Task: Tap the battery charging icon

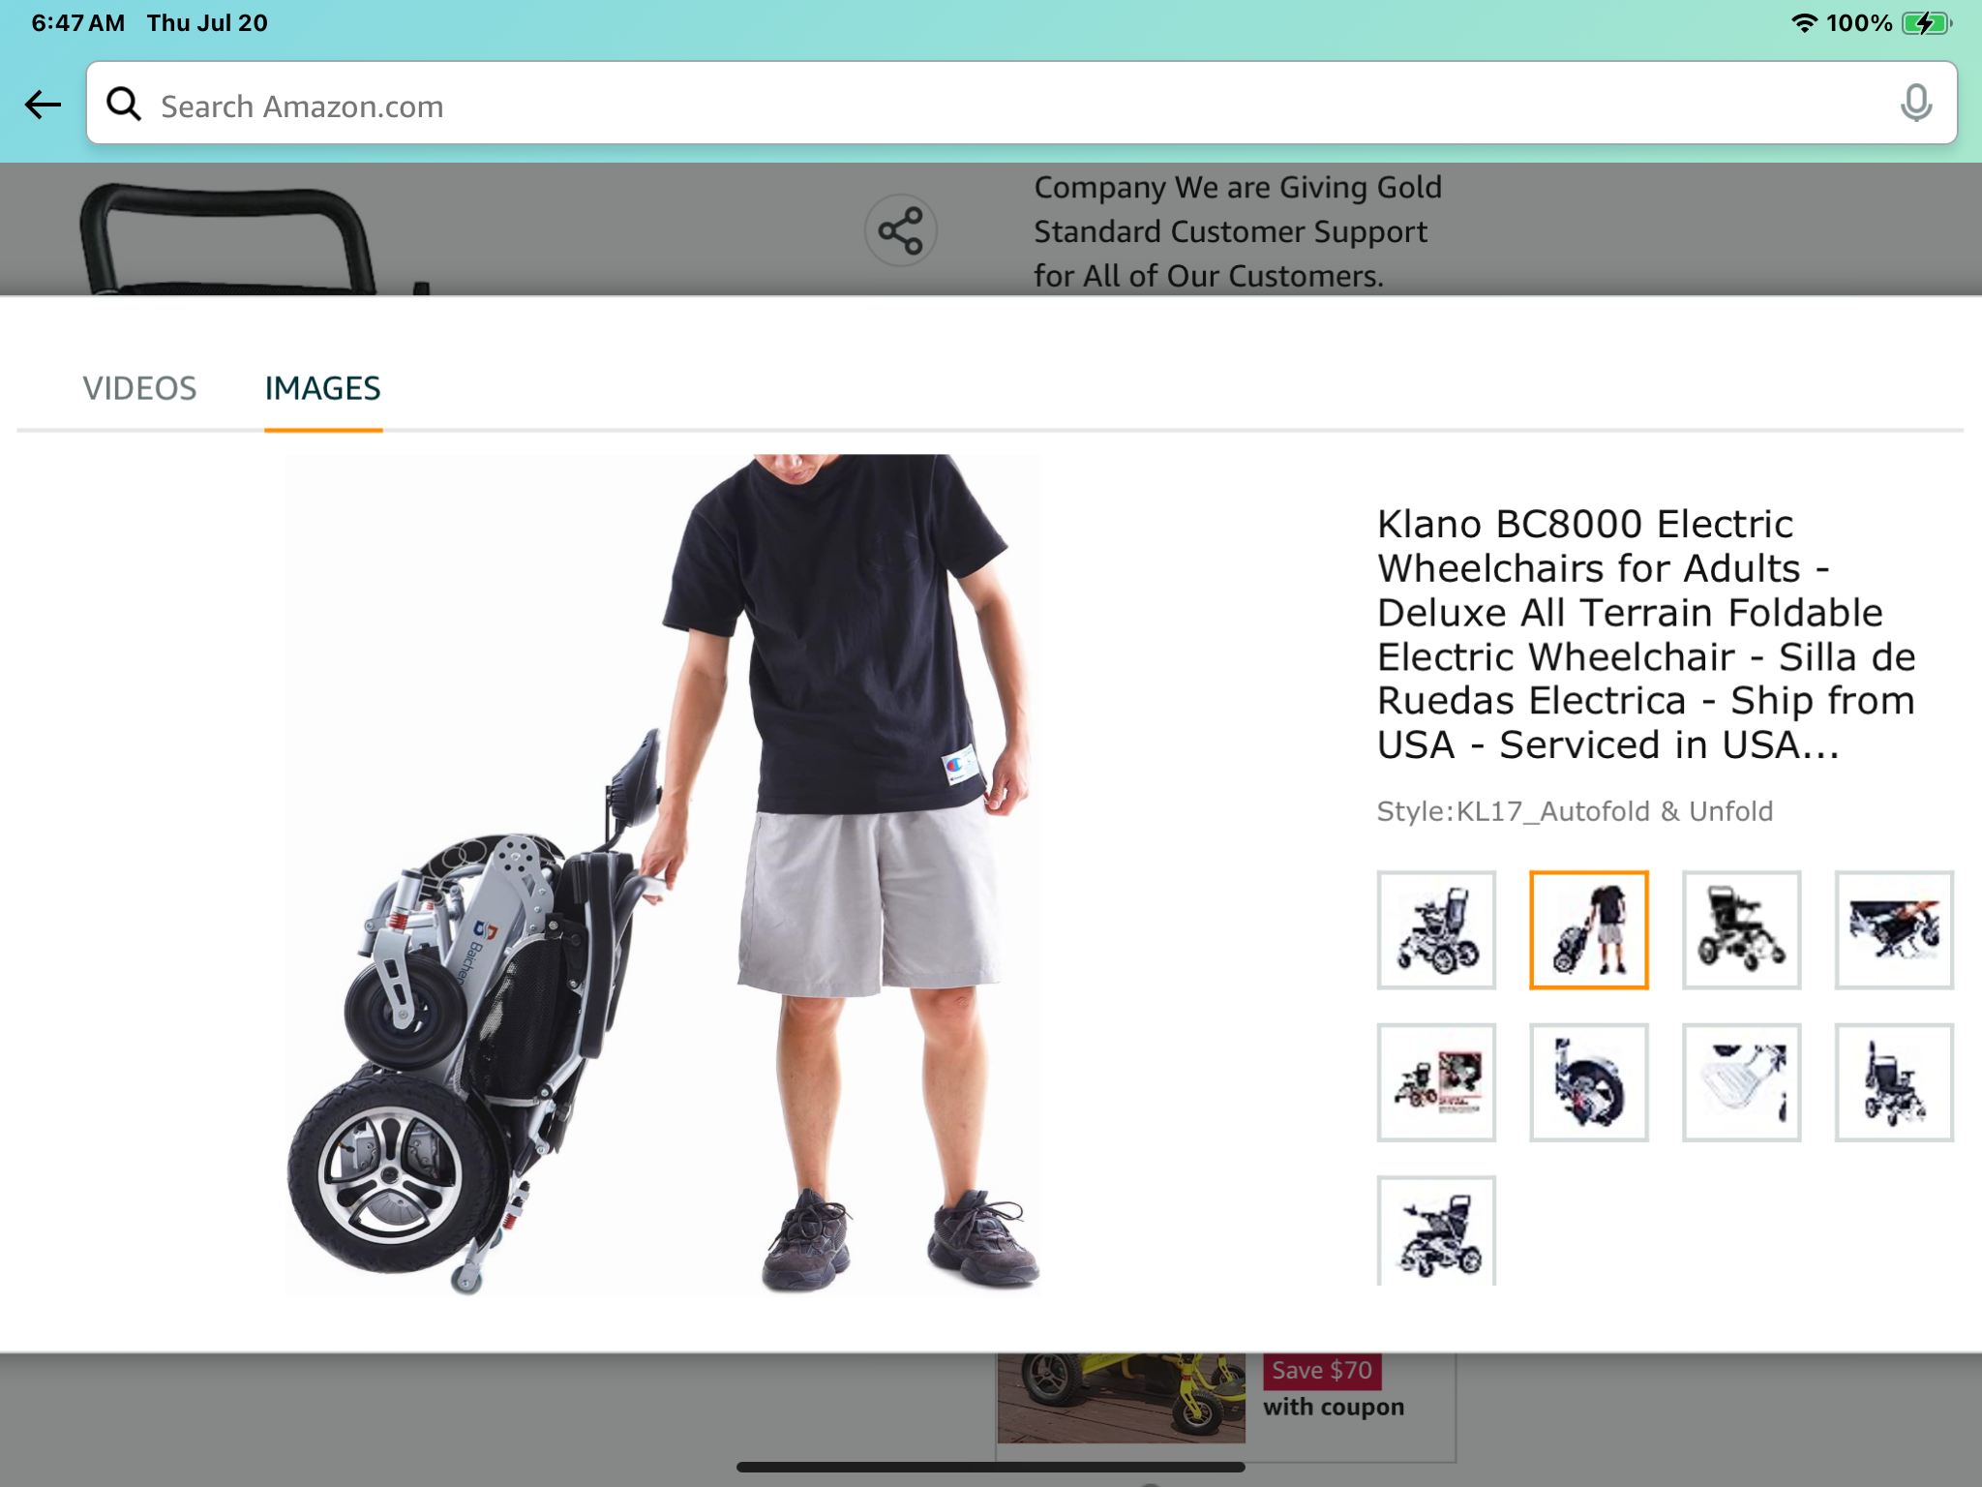Action: (1927, 23)
